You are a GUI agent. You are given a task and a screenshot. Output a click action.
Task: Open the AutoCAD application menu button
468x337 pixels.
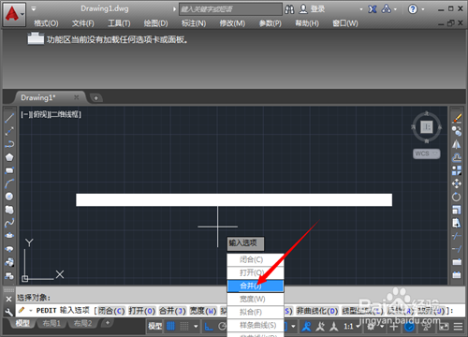pyautogui.click(x=14, y=14)
